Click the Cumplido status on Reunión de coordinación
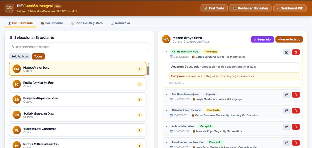The image size is (312, 148). [215, 142]
